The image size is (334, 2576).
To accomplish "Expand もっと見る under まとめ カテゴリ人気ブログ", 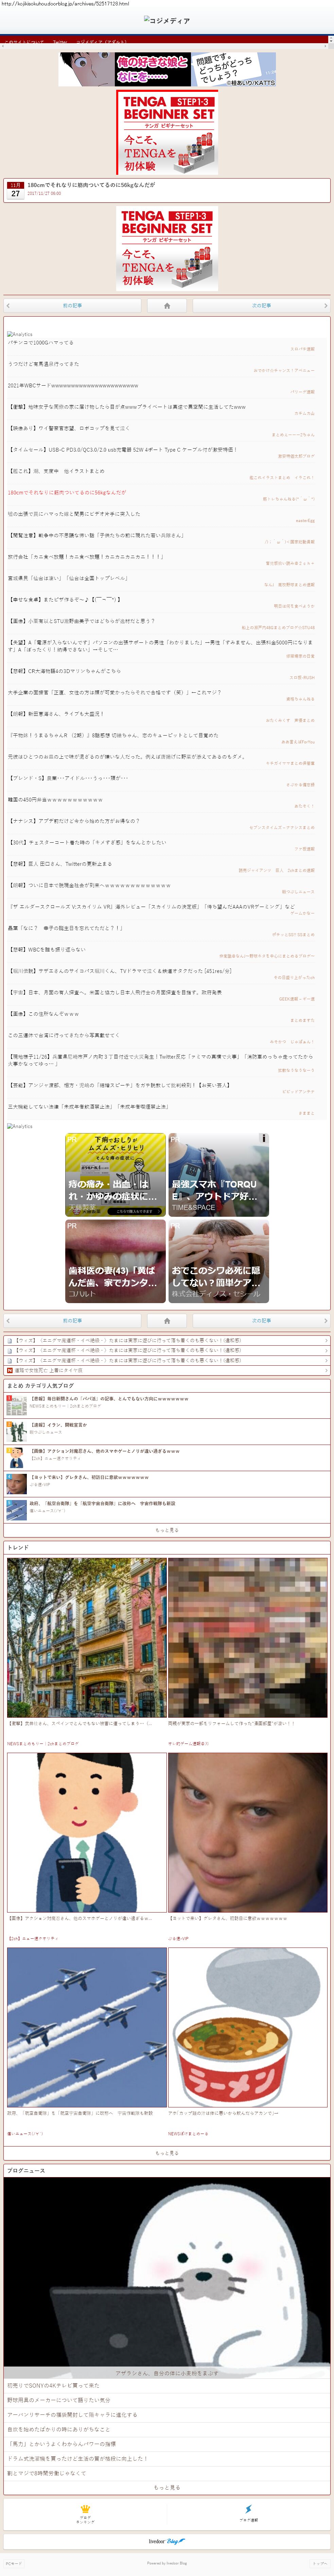I will [x=167, y=1529].
